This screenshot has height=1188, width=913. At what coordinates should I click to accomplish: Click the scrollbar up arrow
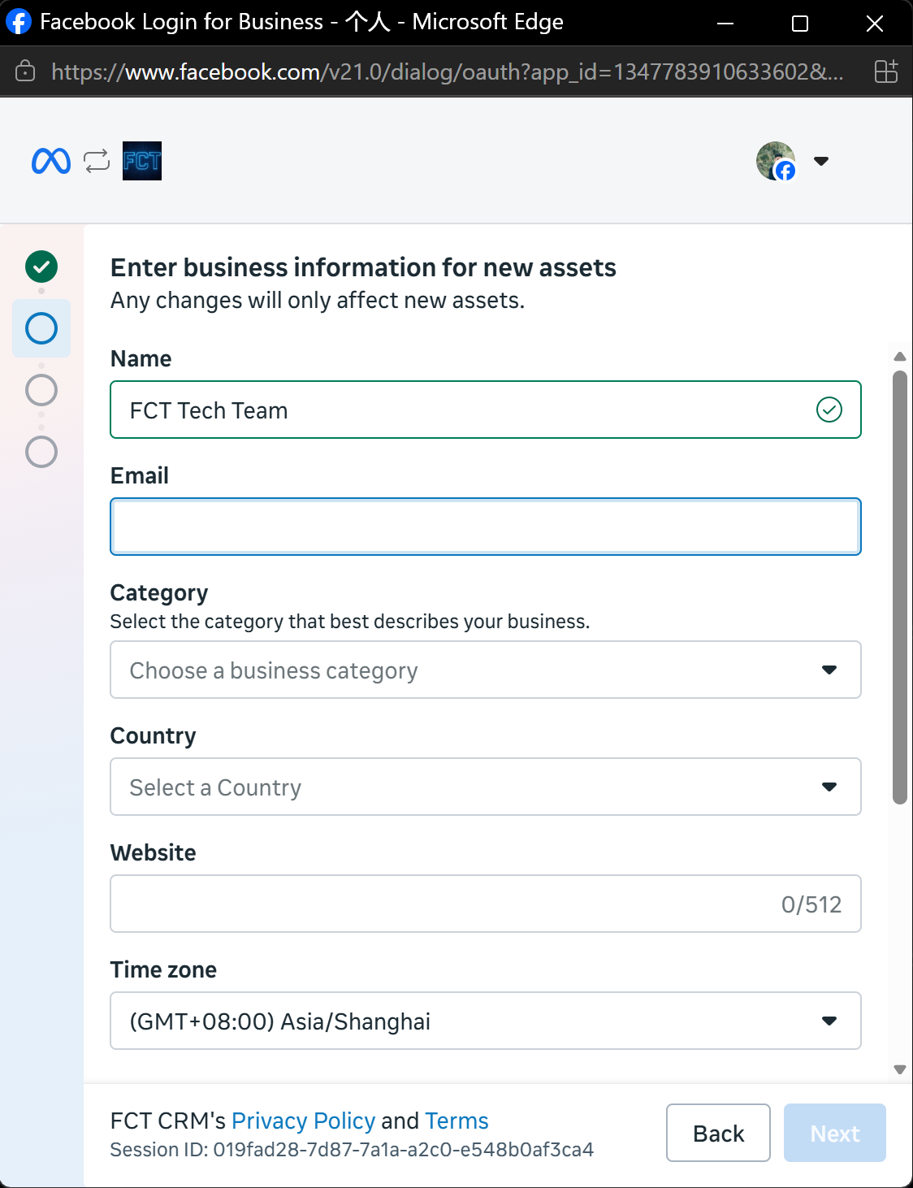click(x=899, y=357)
